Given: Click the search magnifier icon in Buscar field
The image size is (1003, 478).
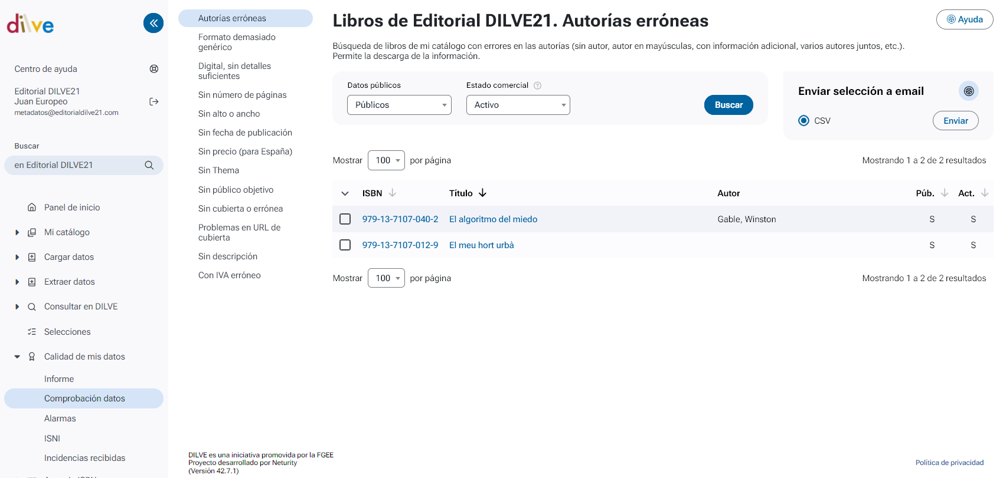Looking at the screenshot, I should [149, 166].
